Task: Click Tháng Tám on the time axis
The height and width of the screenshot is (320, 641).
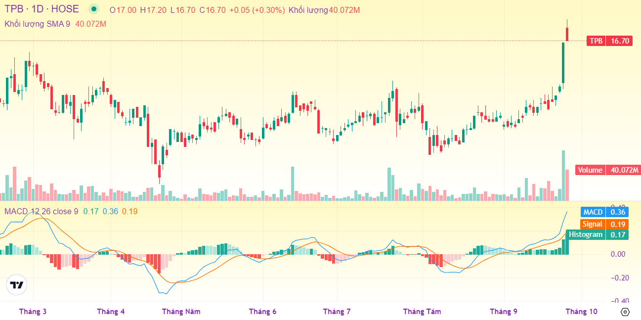Action: pos(422,312)
